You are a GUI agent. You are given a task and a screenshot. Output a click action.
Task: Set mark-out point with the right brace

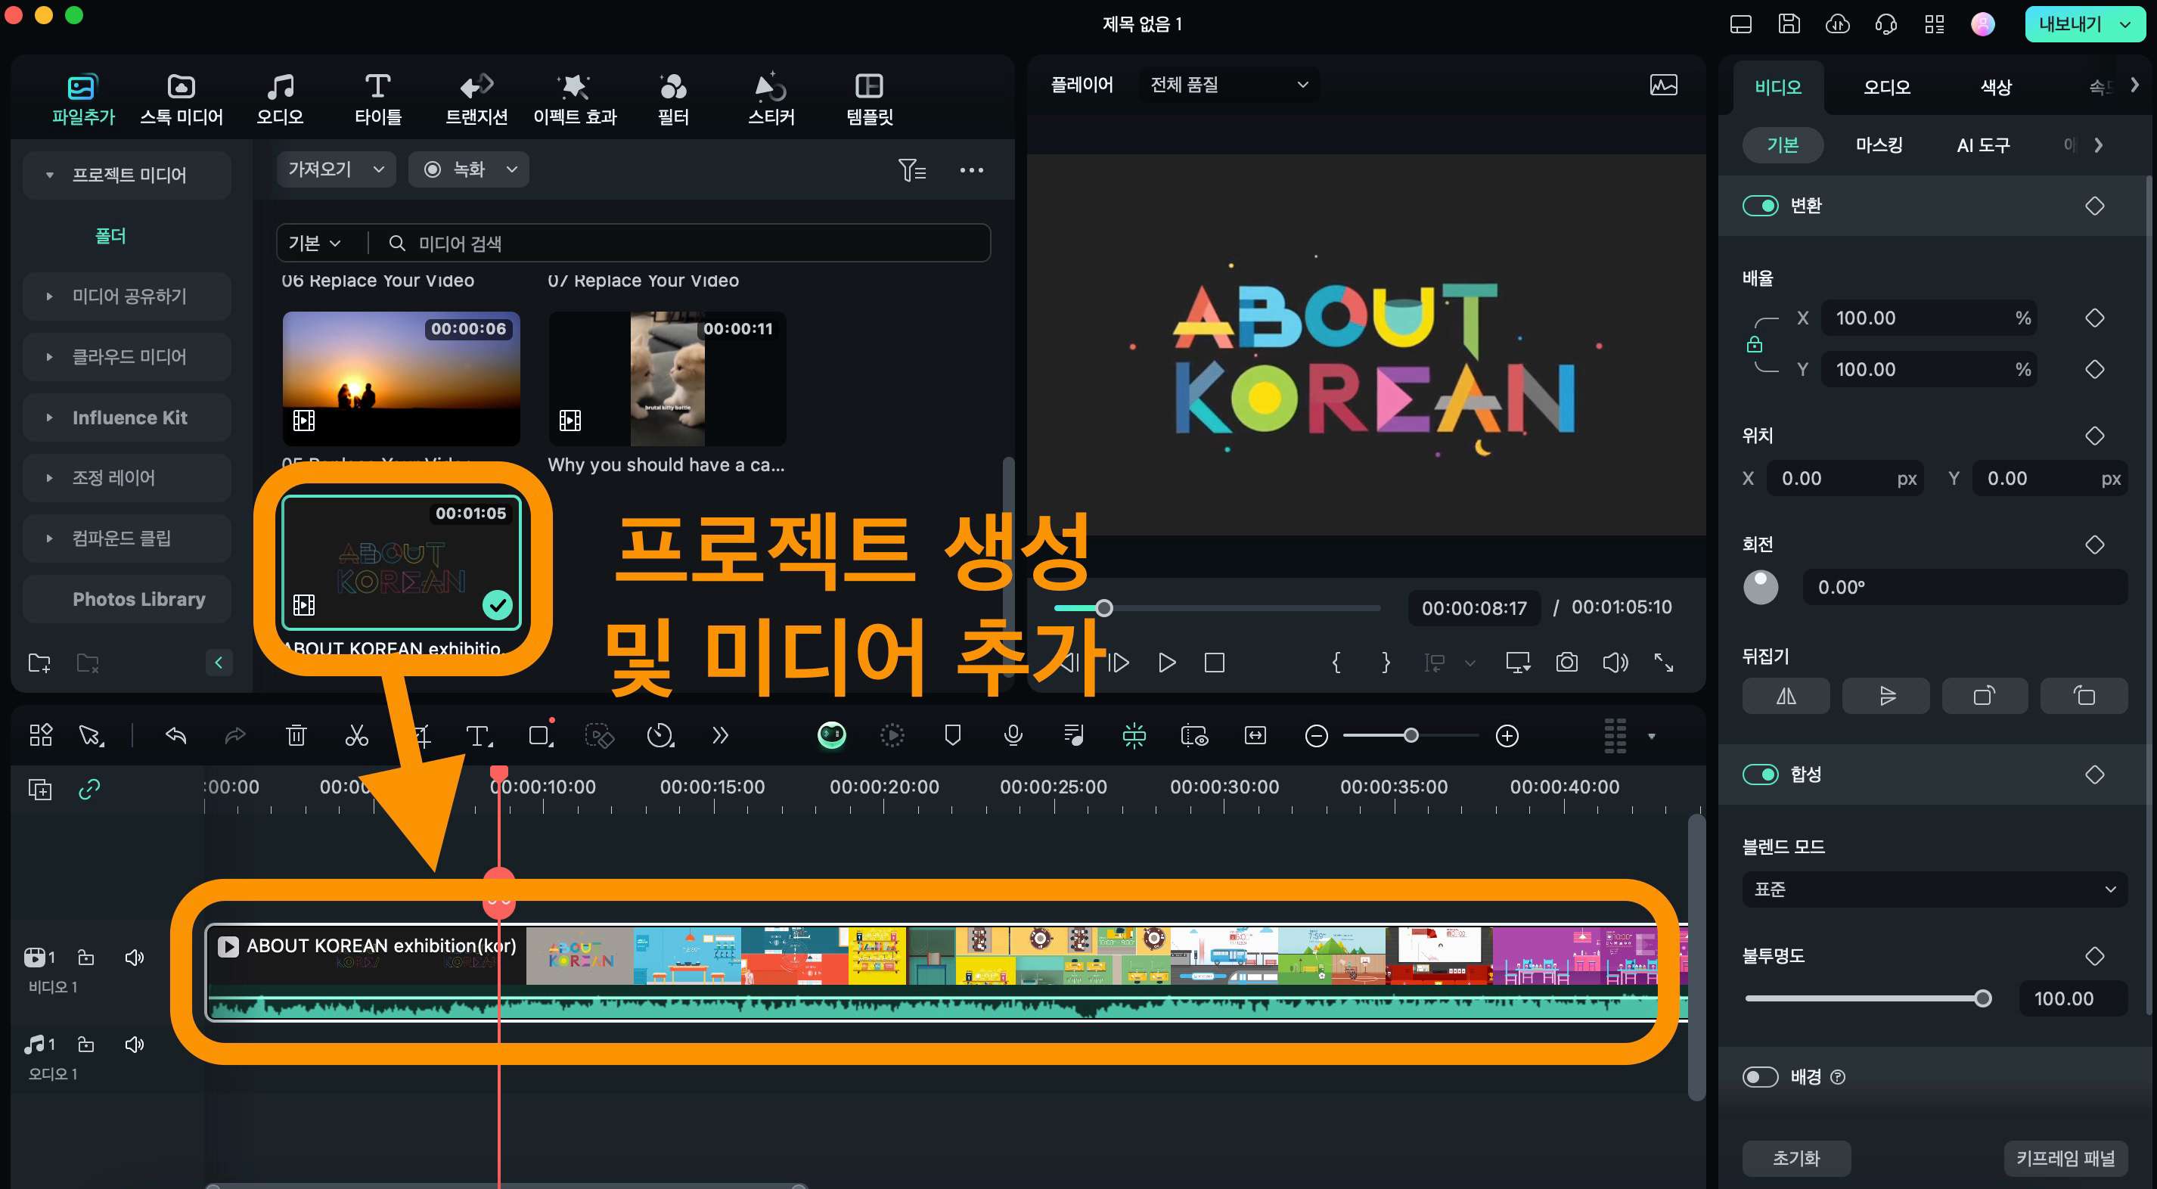coord(1386,663)
